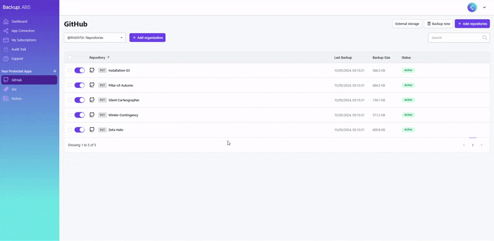The width and height of the screenshot is (494, 241).
Task: Open the Winter-Contingency repository name
Action: click(x=123, y=115)
